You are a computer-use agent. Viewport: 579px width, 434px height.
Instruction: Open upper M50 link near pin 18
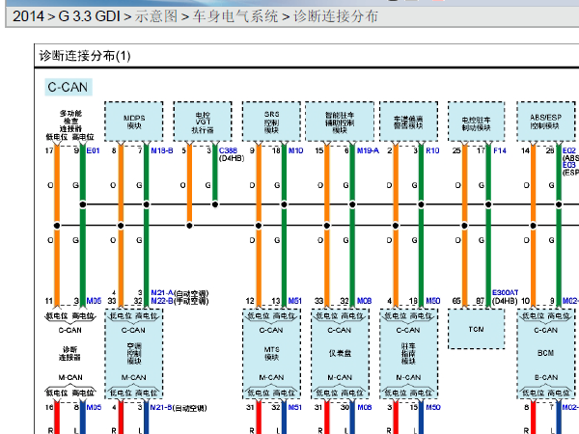[x=432, y=301]
